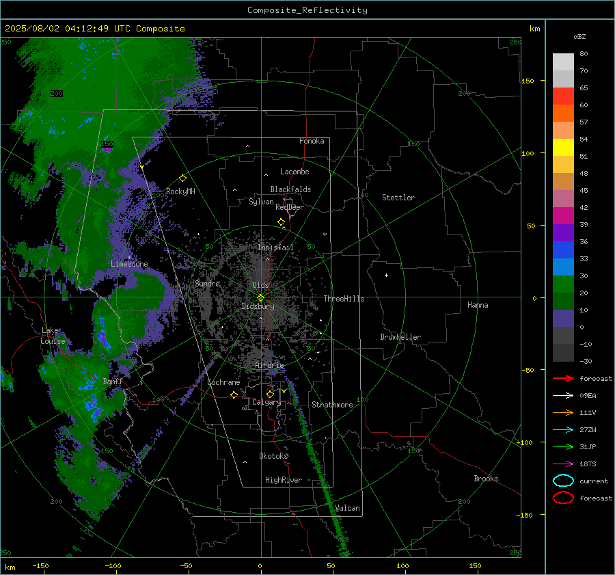Image resolution: width=615 pixels, height=575 pixels.
Task: Click the Ponoka city label
Action: pyautogui.click(x=312, y=141)
